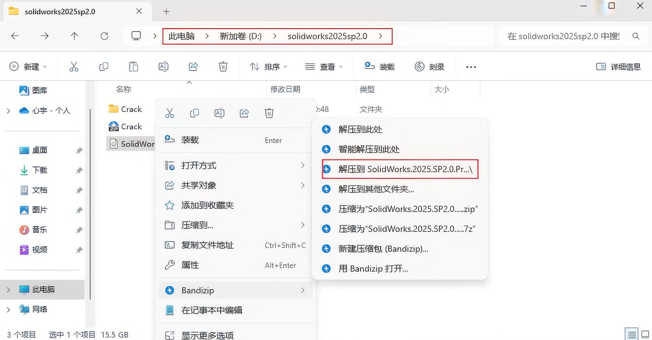Click the Rename icon in the toolbar
Screen dimensions: 652x340
(163, 67)
